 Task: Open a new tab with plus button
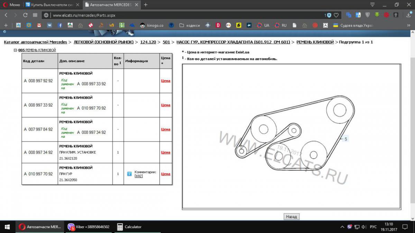click(x=146, y=5)
